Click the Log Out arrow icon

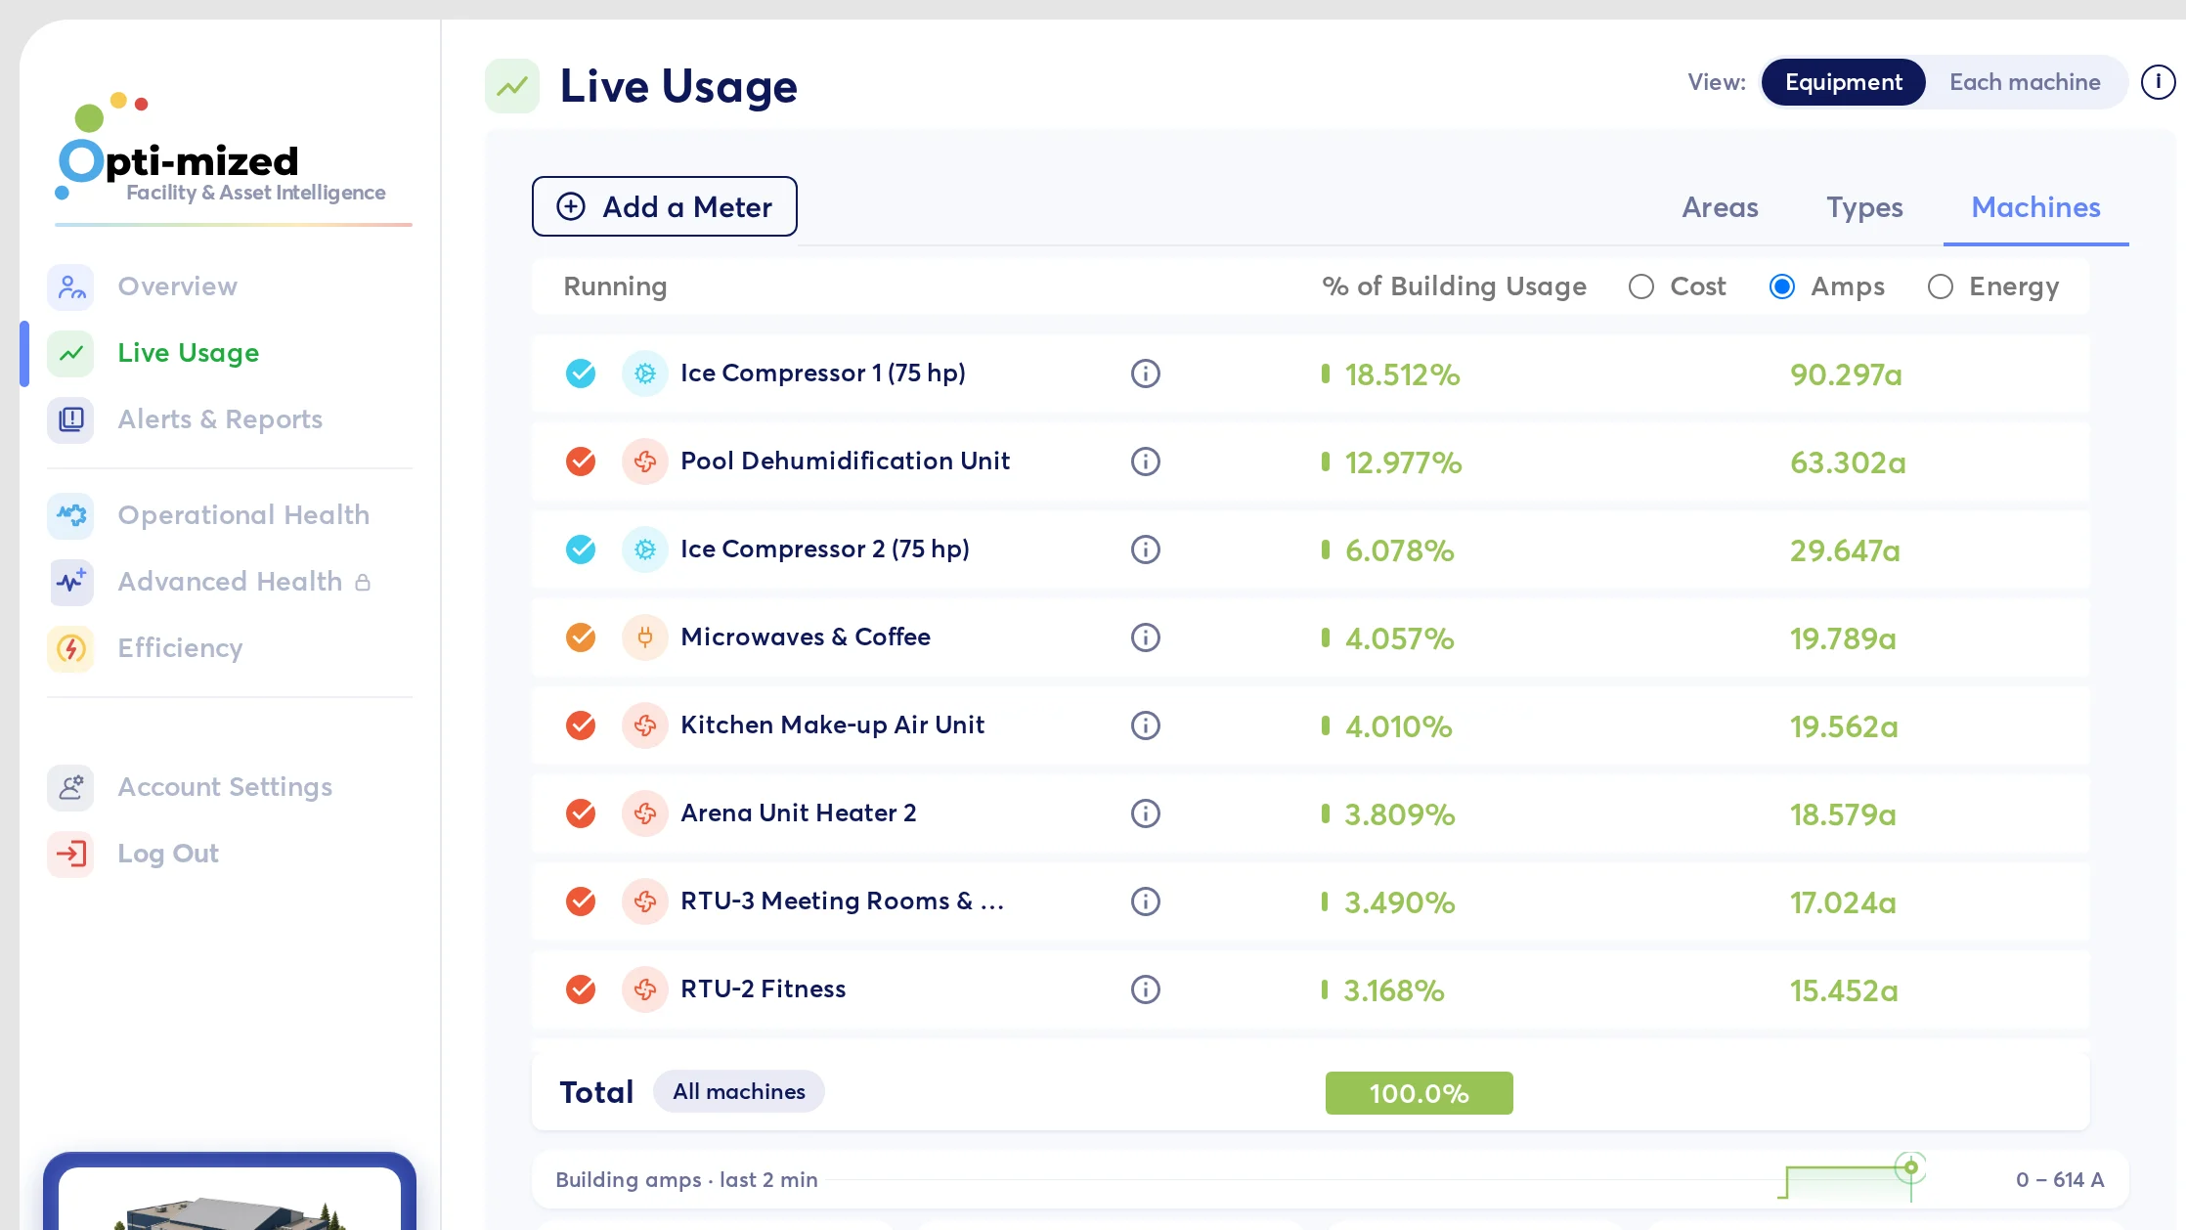pyautogui.click(x=70, y=854)
